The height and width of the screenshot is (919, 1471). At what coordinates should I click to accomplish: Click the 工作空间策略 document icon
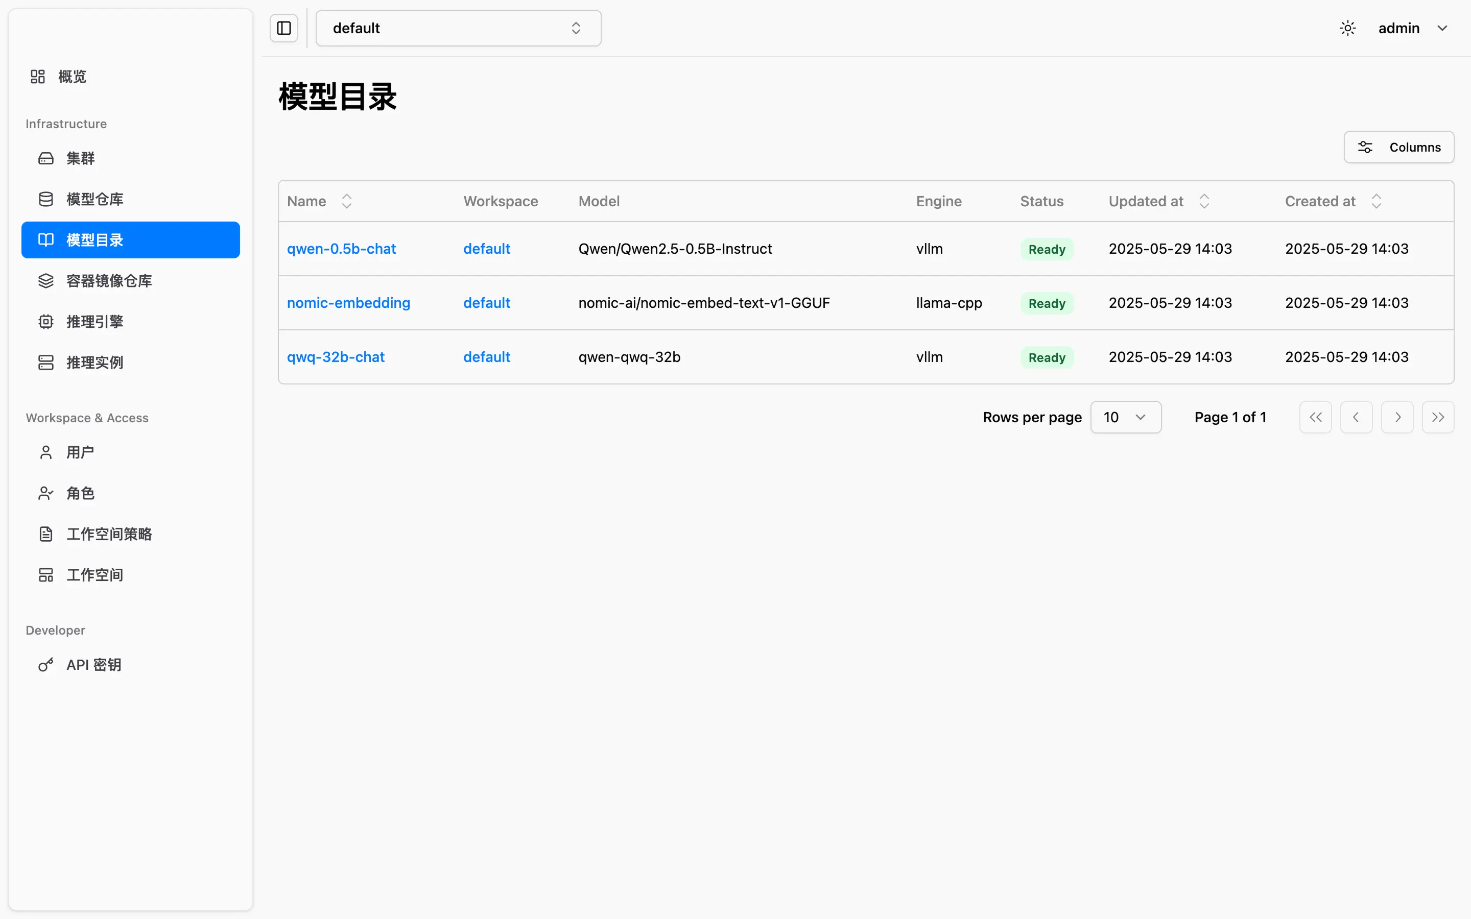(x=46, y=534)
